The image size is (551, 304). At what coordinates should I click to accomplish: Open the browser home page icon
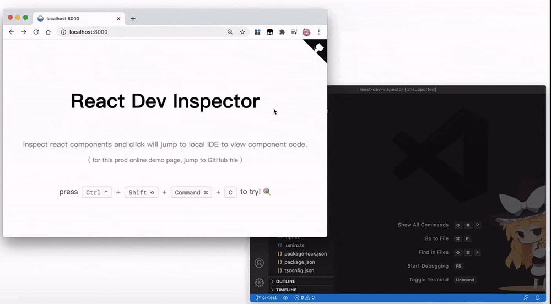pyautogui.click(x=48, y=32)
